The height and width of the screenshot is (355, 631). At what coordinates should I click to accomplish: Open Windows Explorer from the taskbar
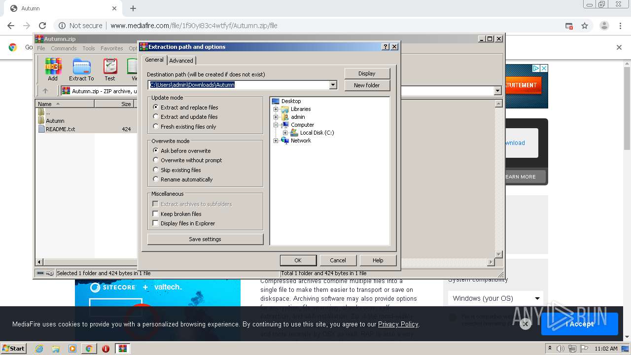pyautogui.click(x=56, y=349)
